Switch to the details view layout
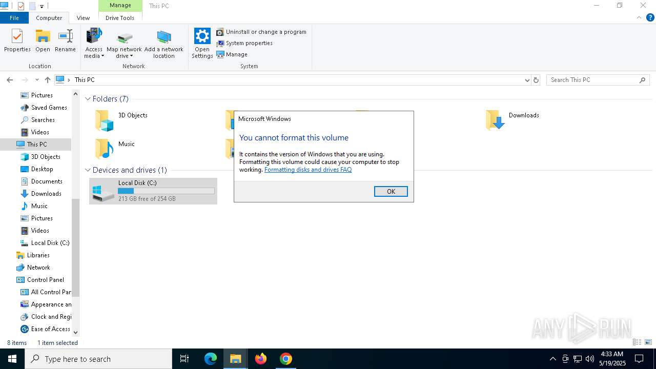 pos(637,342)
